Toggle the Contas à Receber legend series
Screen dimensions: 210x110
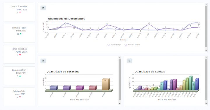[132, 45]
